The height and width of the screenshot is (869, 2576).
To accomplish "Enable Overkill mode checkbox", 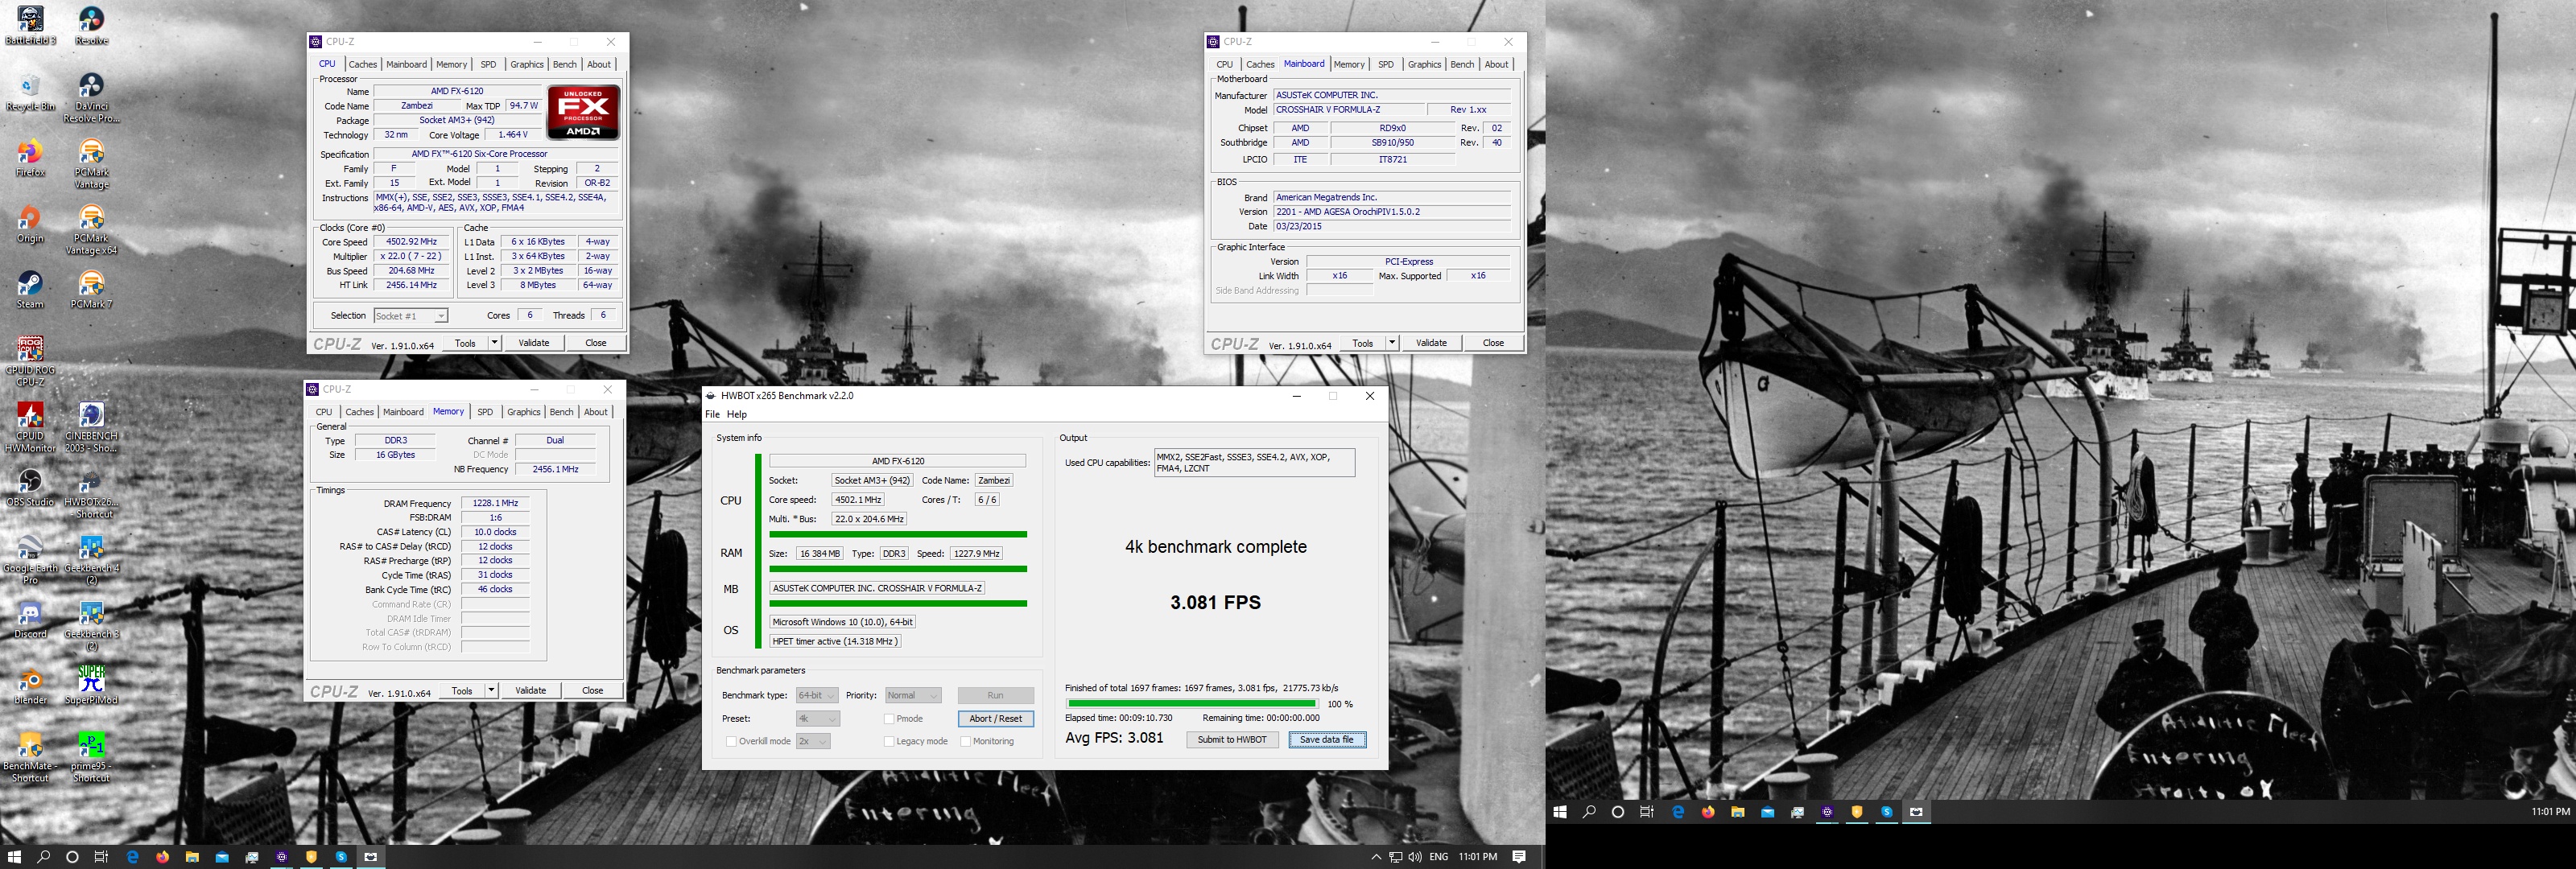I will (x=731, y=742).
